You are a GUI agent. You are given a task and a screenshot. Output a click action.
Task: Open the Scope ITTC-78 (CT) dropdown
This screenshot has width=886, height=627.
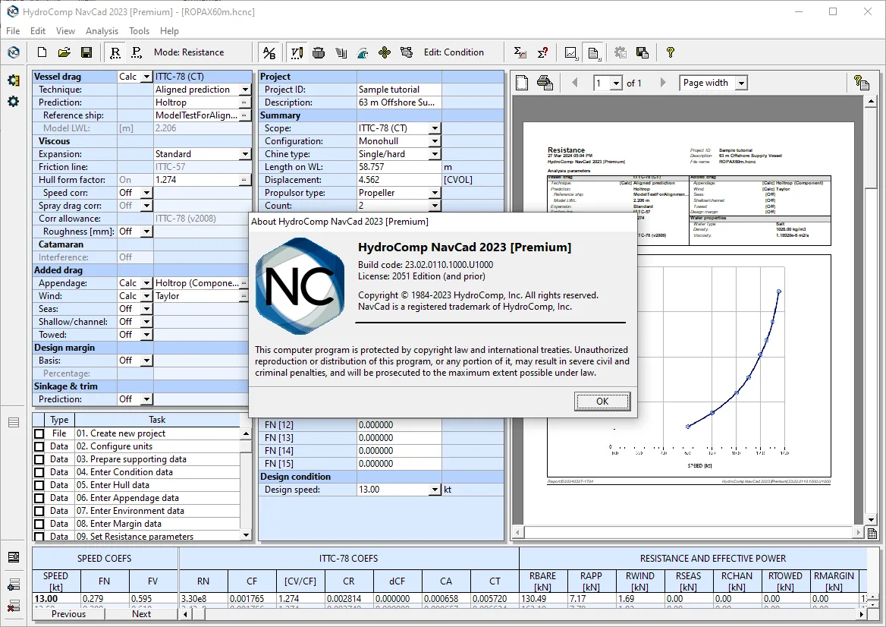point(435,128)
